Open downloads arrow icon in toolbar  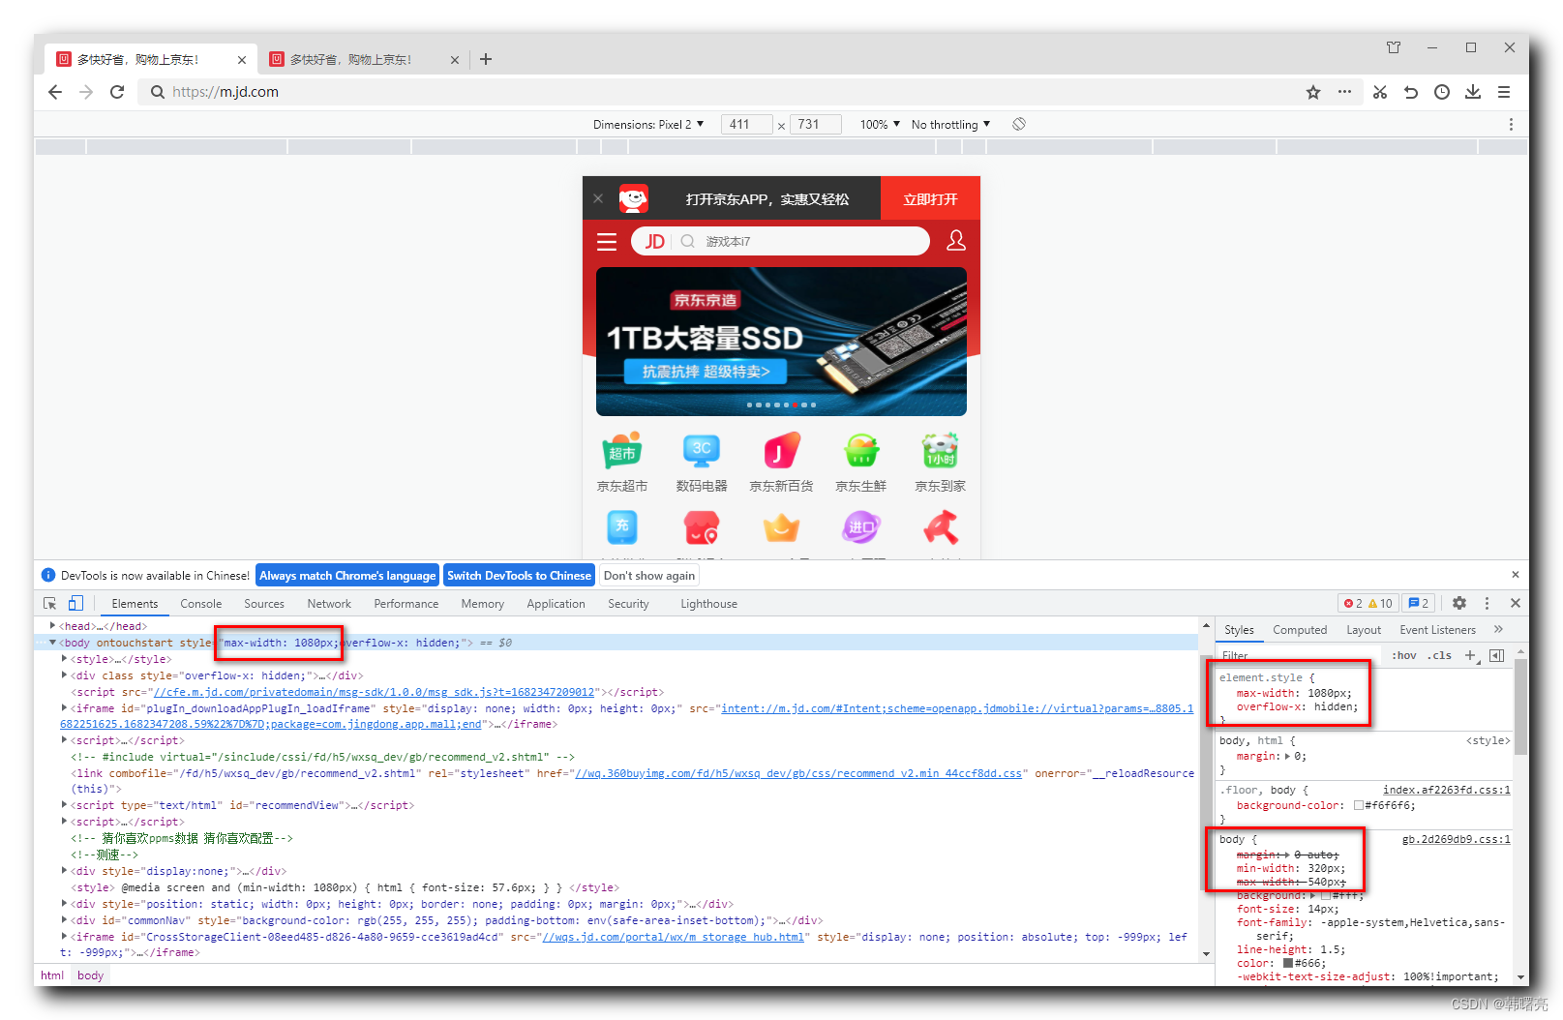(1473, 92)
